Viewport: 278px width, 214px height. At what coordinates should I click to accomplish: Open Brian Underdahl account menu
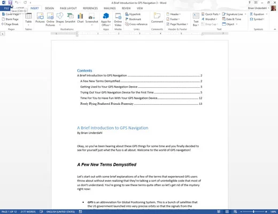259,8
